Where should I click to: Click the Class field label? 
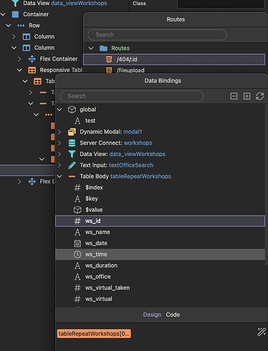(140, 4)
